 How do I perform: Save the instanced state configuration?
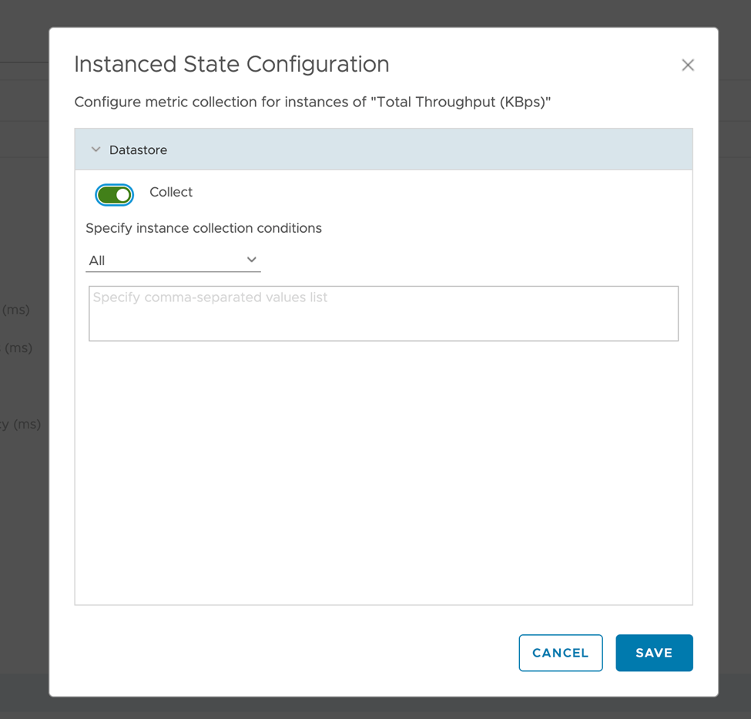[x=654, y=653]
